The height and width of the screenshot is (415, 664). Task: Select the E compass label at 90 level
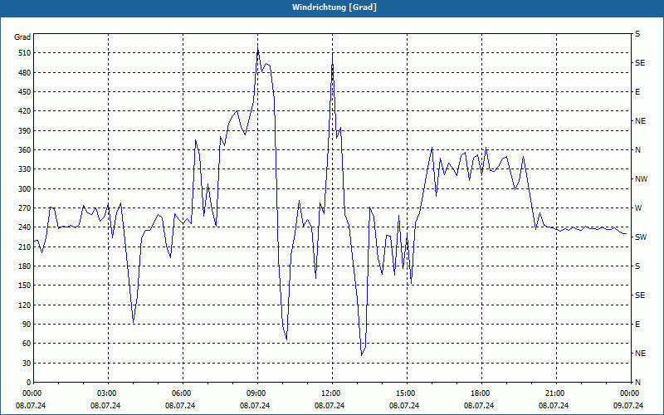(x=637, y=325)
